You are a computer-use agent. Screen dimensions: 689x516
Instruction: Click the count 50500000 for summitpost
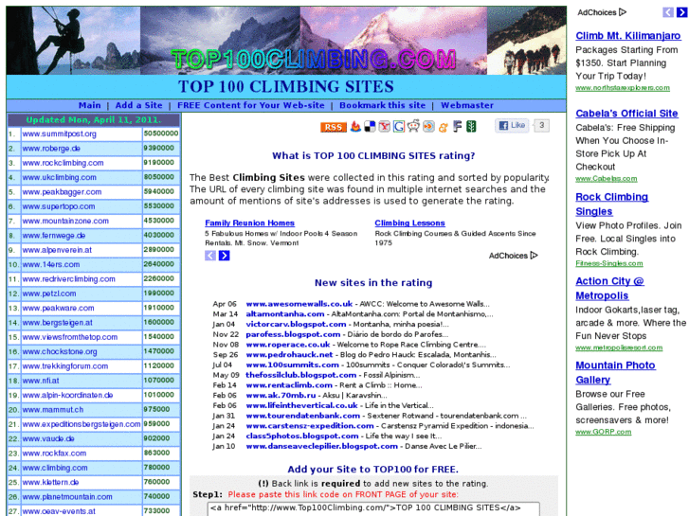pyautogui.click(x=161, y=133)
